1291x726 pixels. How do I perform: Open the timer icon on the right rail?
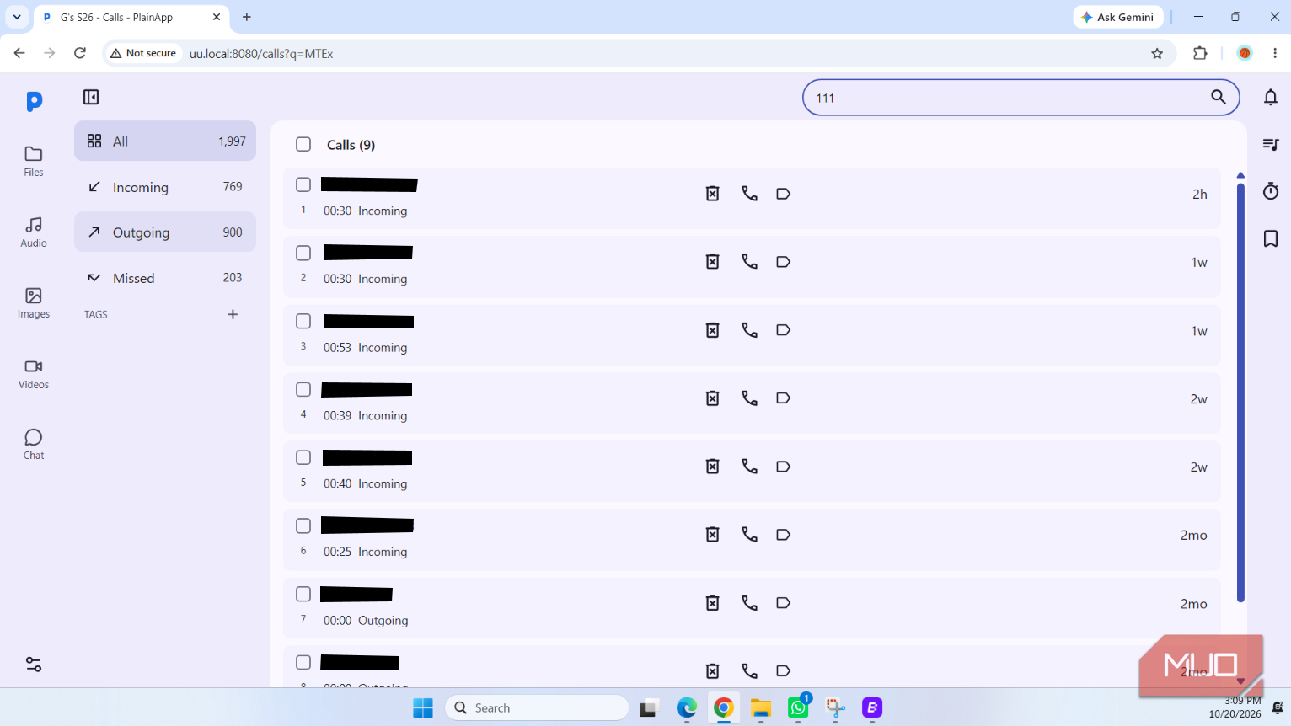[1271, 191]
